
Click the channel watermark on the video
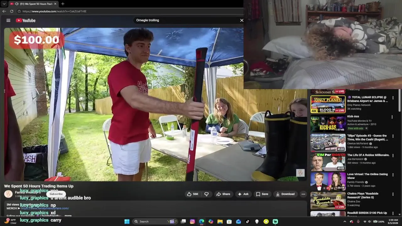(x=300, y=173)
